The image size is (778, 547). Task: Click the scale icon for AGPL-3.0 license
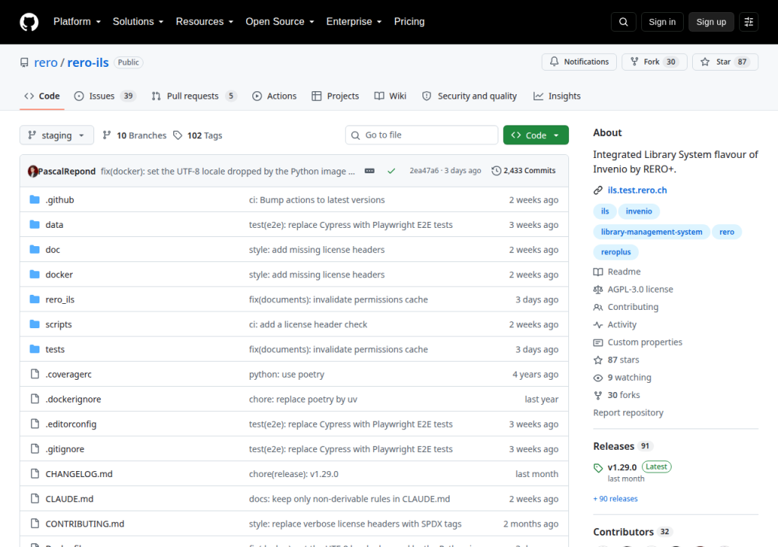coord(598,289)
